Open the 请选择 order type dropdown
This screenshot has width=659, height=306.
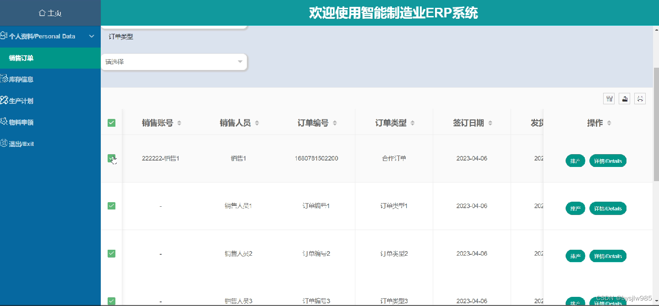(174, 62)
